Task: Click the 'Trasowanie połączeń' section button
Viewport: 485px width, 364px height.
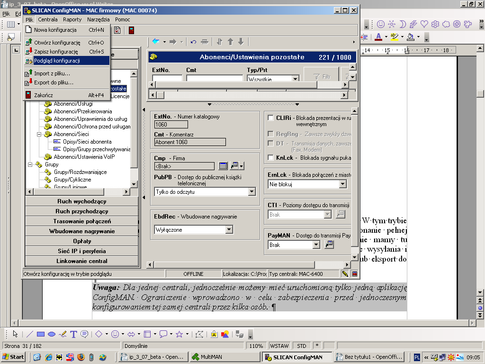Action: tap(81, 221)
